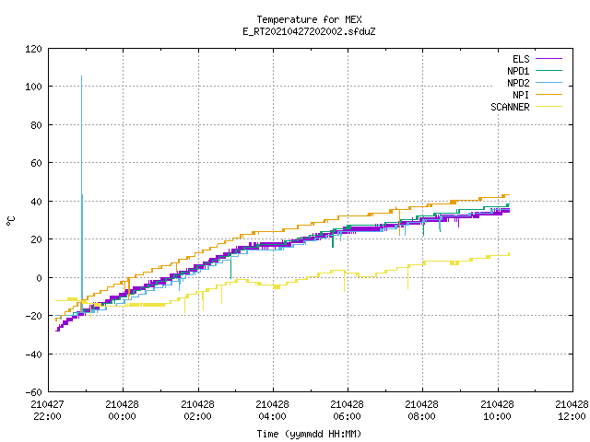Click the NPD1 legend label
Screen dimensions: 590x442
click(x=518, y=71)
